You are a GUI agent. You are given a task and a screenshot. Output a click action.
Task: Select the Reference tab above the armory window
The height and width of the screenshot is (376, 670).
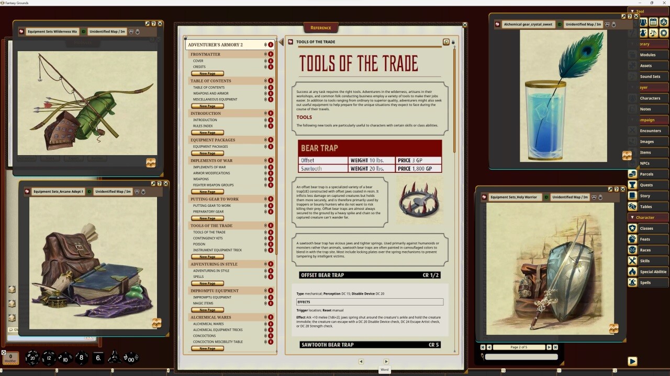(x=320, y=27)
